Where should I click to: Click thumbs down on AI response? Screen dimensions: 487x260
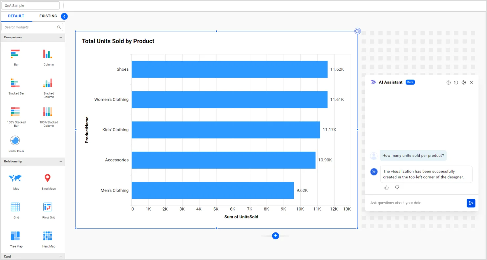397,188
